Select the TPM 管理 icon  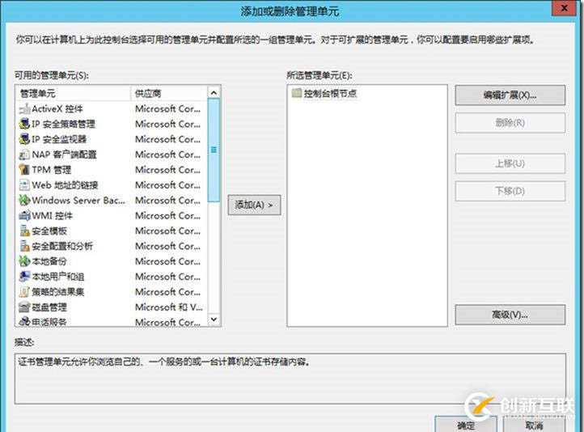pyautogui.click(x=24, y=170)
